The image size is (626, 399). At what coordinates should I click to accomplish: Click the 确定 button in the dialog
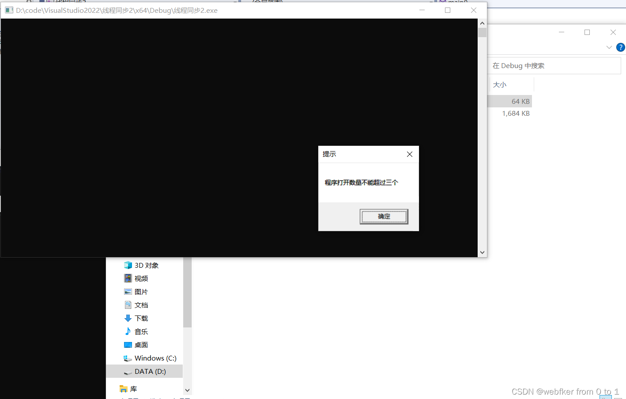pyautogui.click(x=384, y=217)
